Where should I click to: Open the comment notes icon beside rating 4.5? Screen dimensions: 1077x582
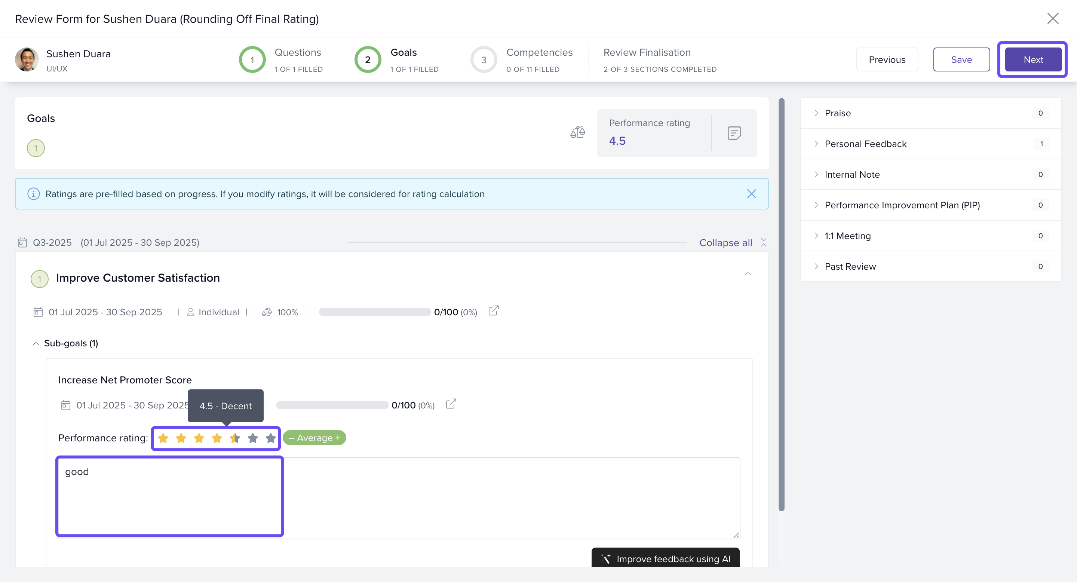point(734,133)
